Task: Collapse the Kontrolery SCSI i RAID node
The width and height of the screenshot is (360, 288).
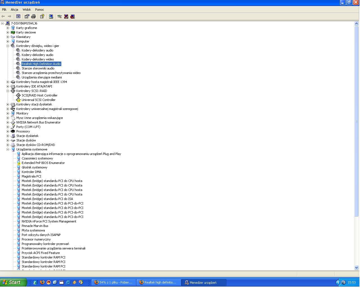Action: [x=8, y=91]
